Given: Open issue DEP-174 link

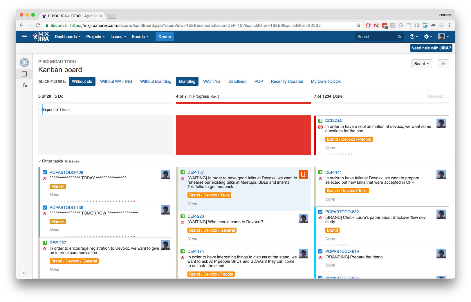Looking at the screenshot, I should click(x=196, y=251).
